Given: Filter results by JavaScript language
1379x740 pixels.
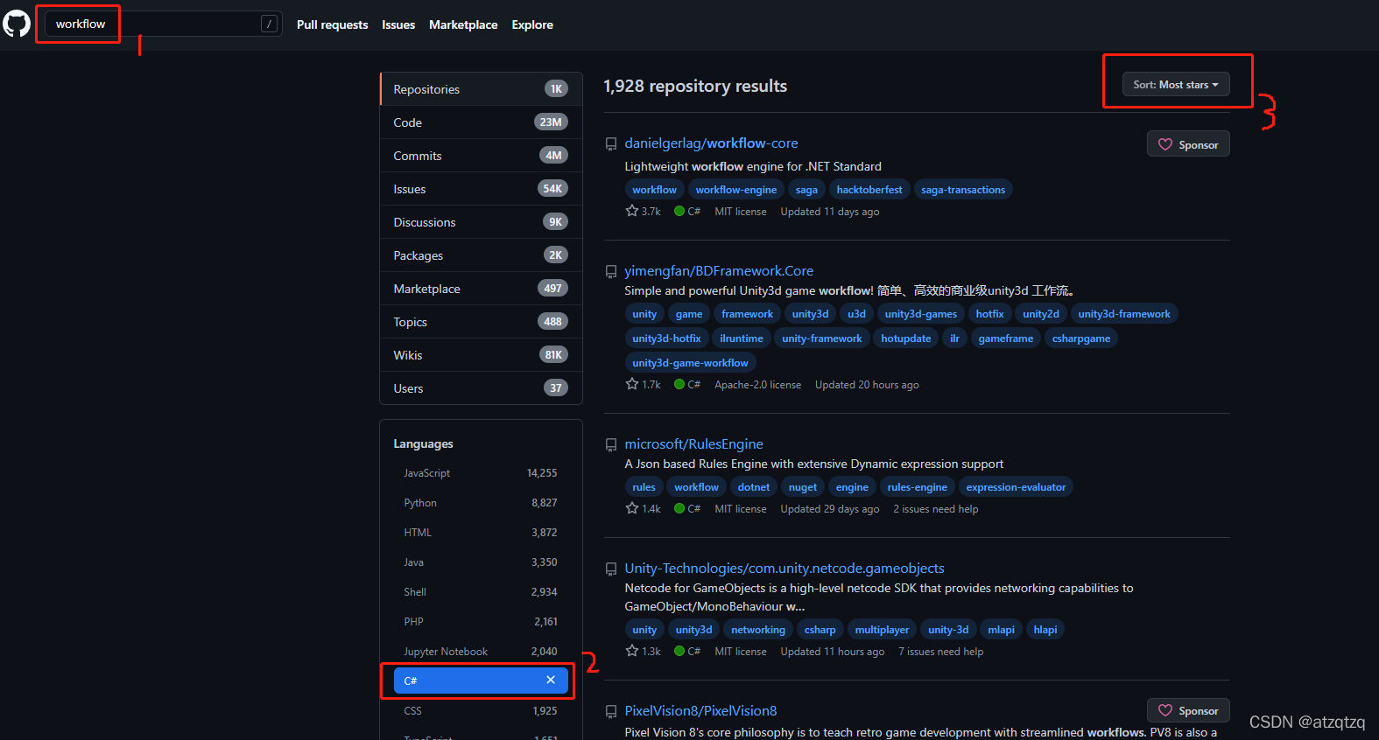Looking at the screenshot, I should (481, 473).
